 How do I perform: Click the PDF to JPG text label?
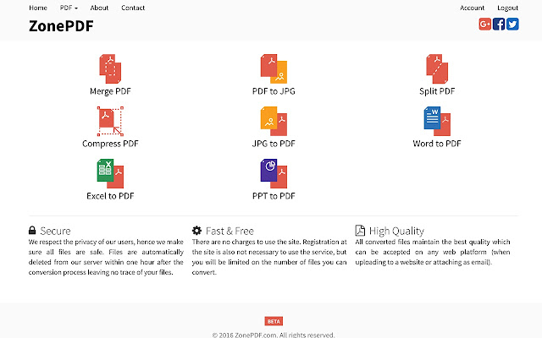point(274,91)
